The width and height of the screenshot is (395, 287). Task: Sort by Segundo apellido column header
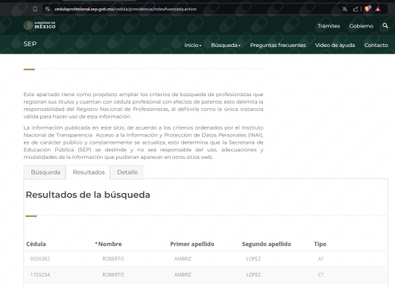click(x=267, y=244)
